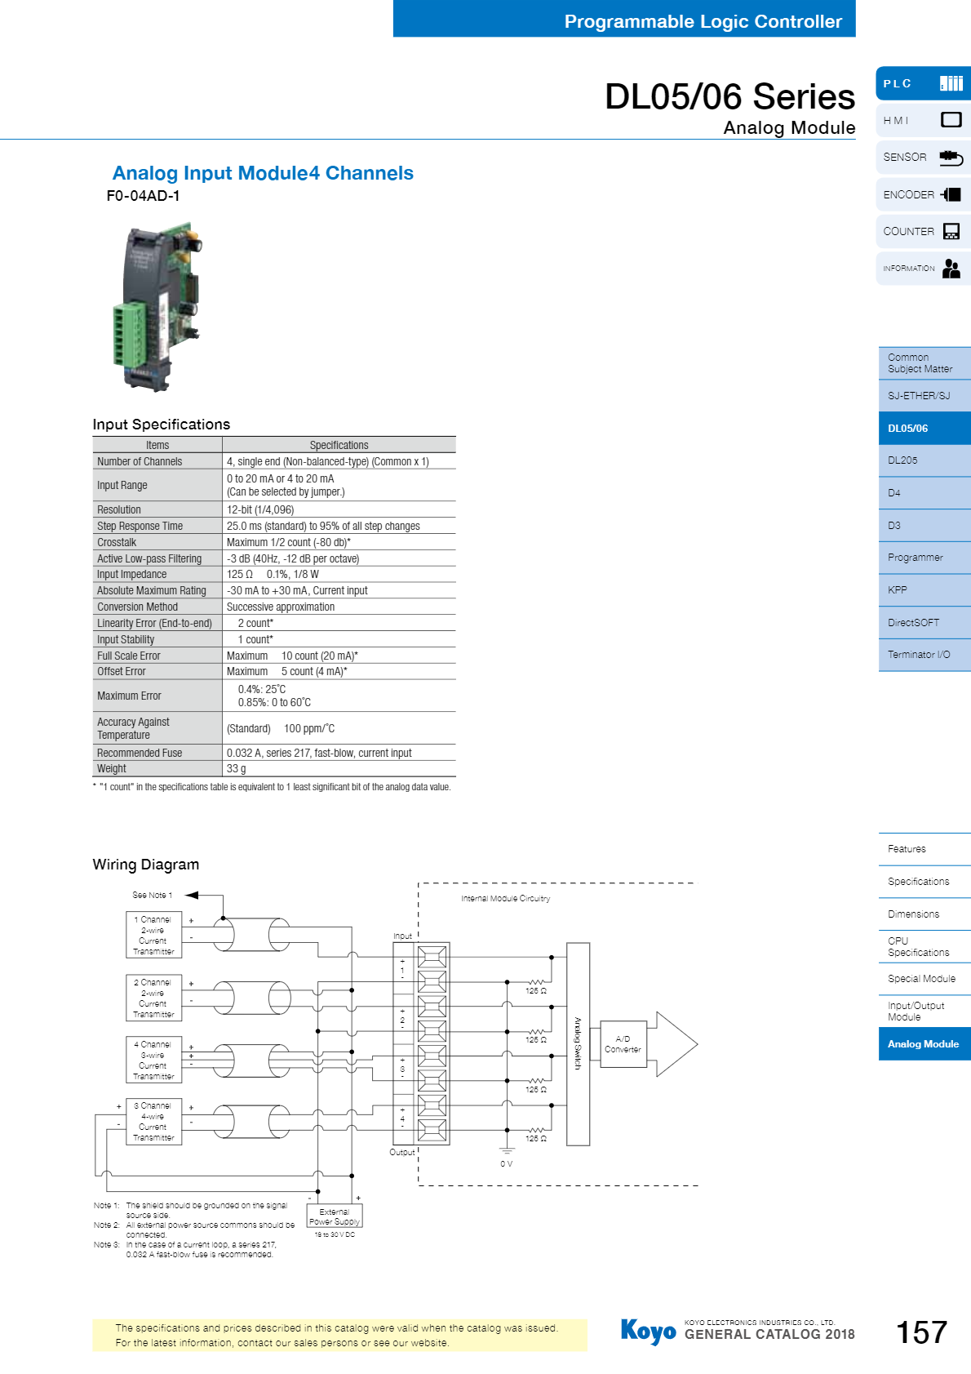The width and height of the screenshot is (971, 1374).
Task: Click the DL05/06 Series title
Action: click(x=729, y=96)
